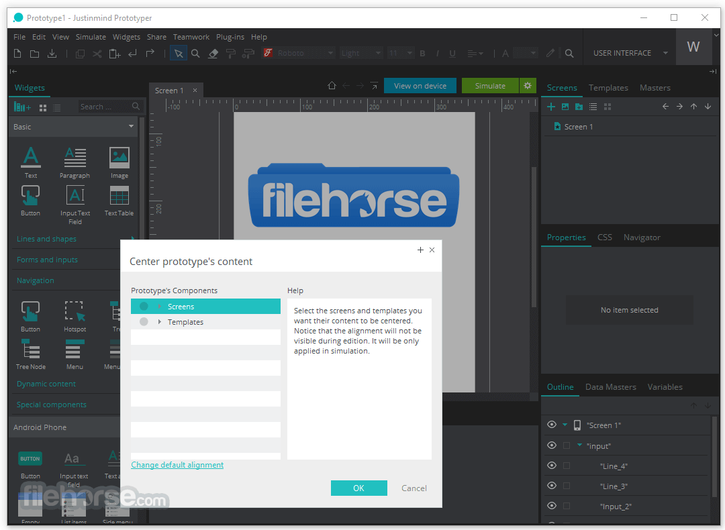725x530 pixels.
Task: Open a prototype with the folder icon
Action: tap(35, 54)
